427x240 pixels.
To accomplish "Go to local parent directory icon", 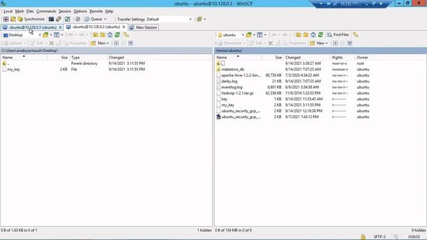I will (95, 35).
